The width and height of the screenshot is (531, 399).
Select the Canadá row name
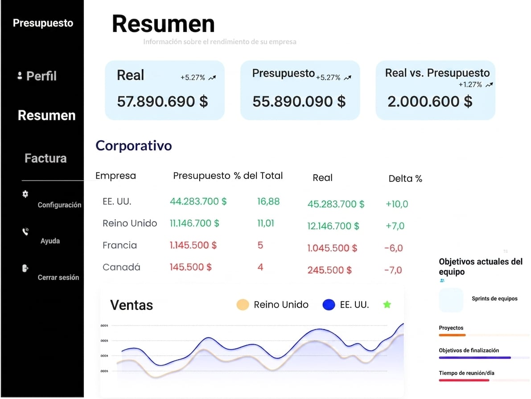(x=121, y=267)
